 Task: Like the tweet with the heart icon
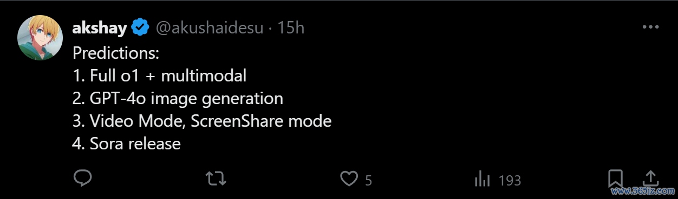pos(349,179)
